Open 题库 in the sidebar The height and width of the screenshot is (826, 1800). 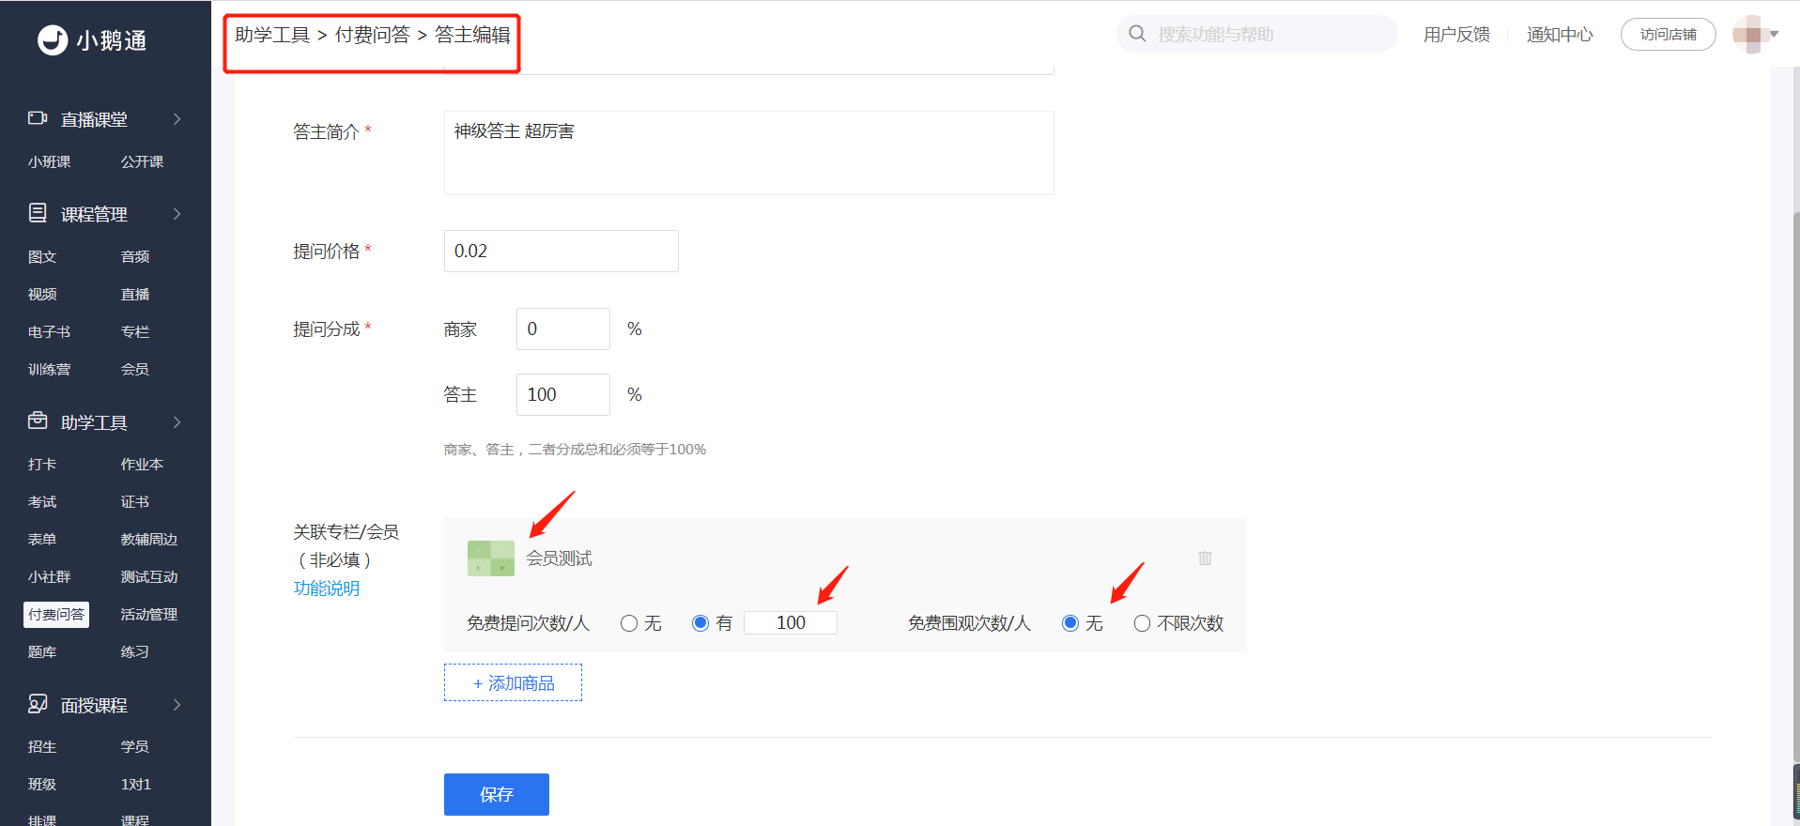coord(42,651)
